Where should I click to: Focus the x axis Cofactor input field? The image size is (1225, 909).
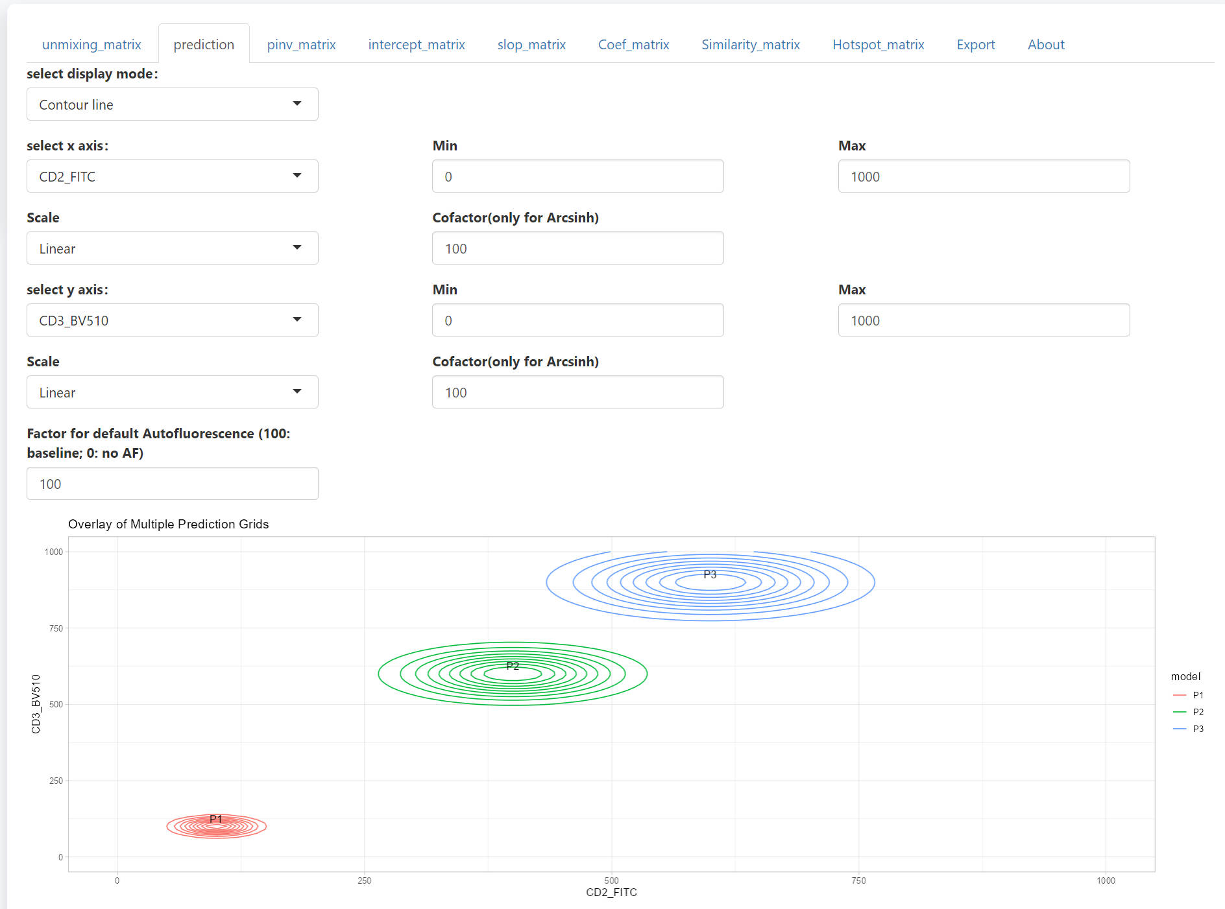577,248
